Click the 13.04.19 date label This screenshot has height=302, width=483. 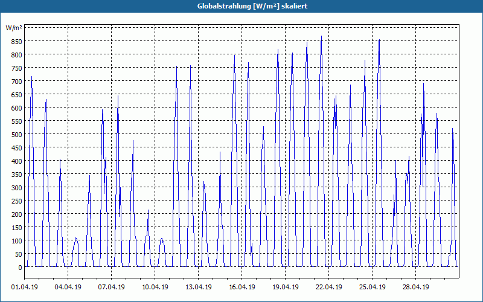199,288
